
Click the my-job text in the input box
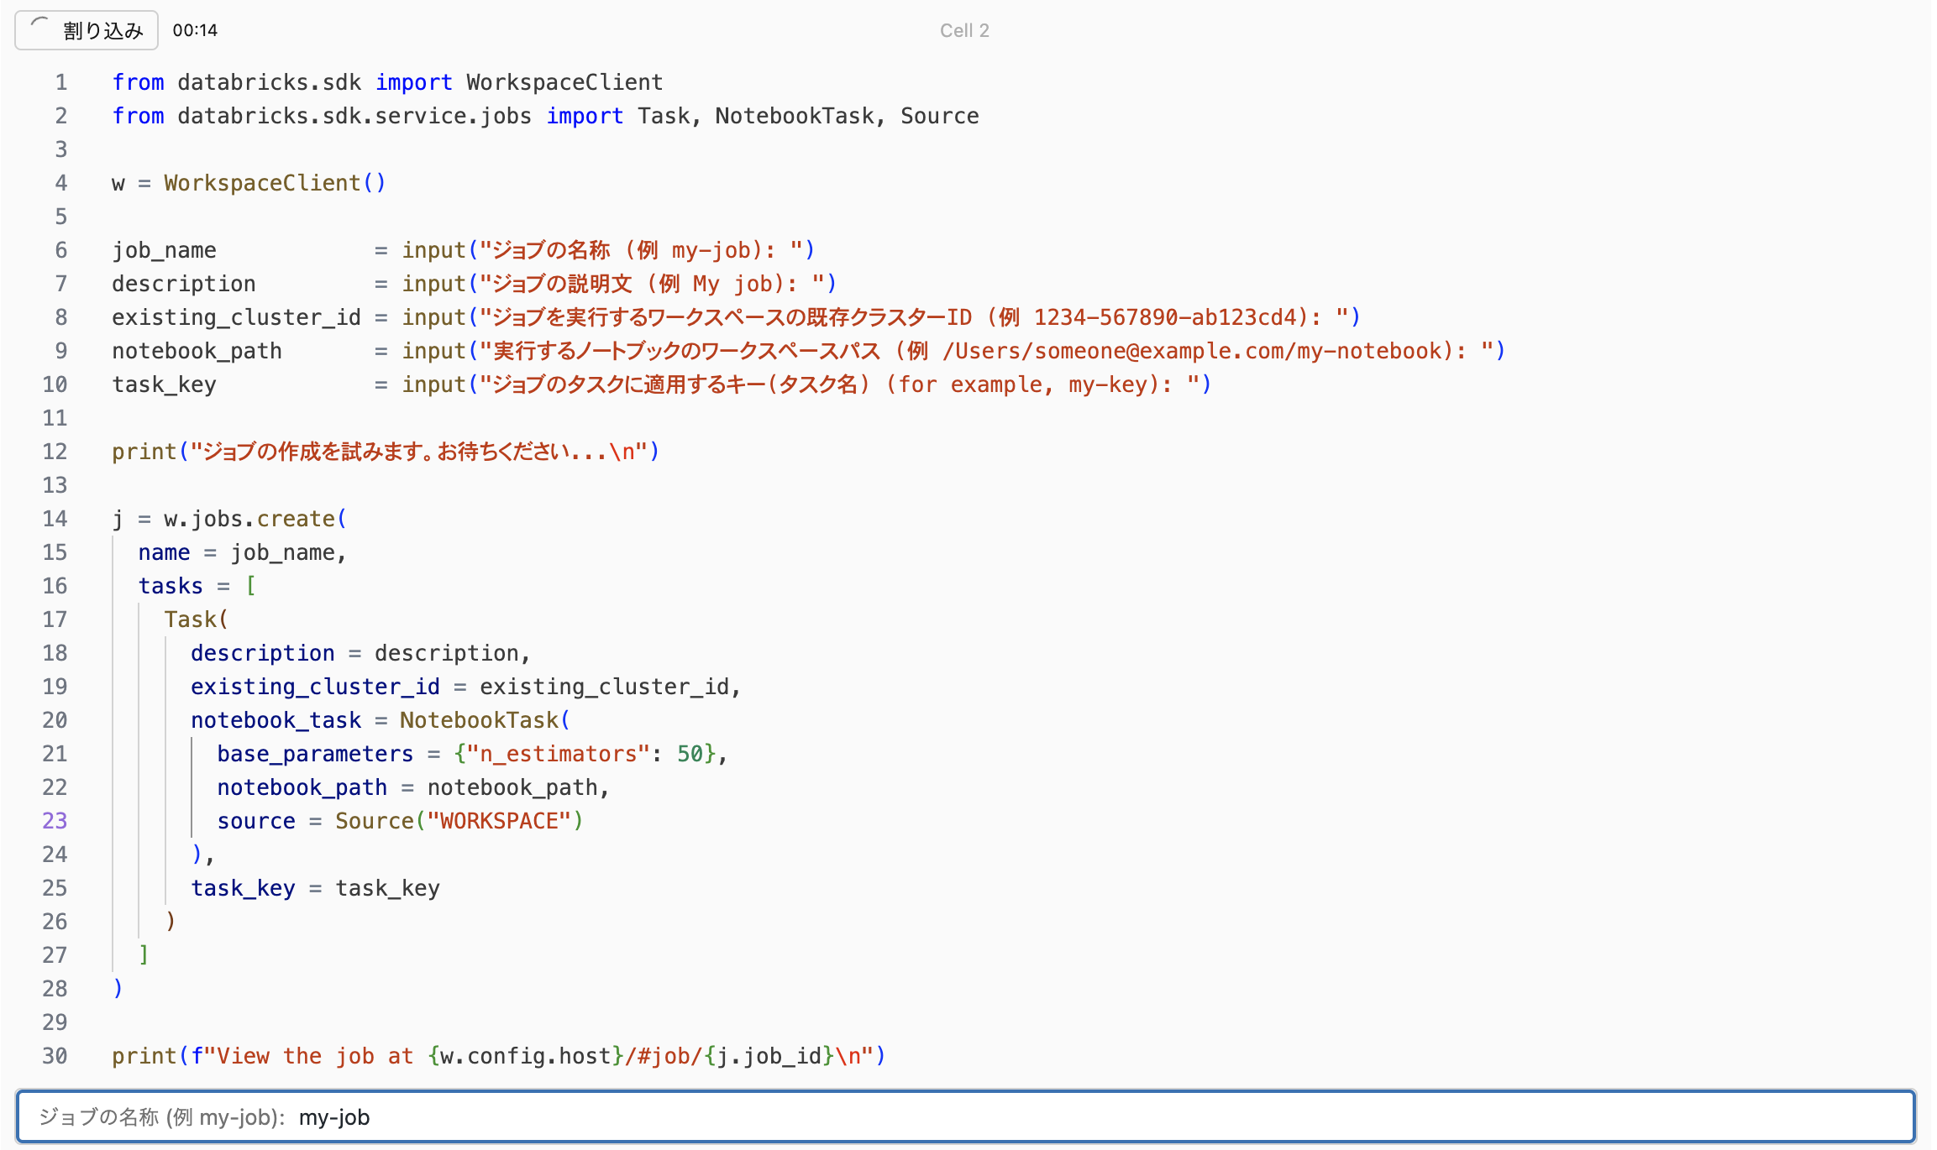pyautogui.click(x=334, y=1116)
